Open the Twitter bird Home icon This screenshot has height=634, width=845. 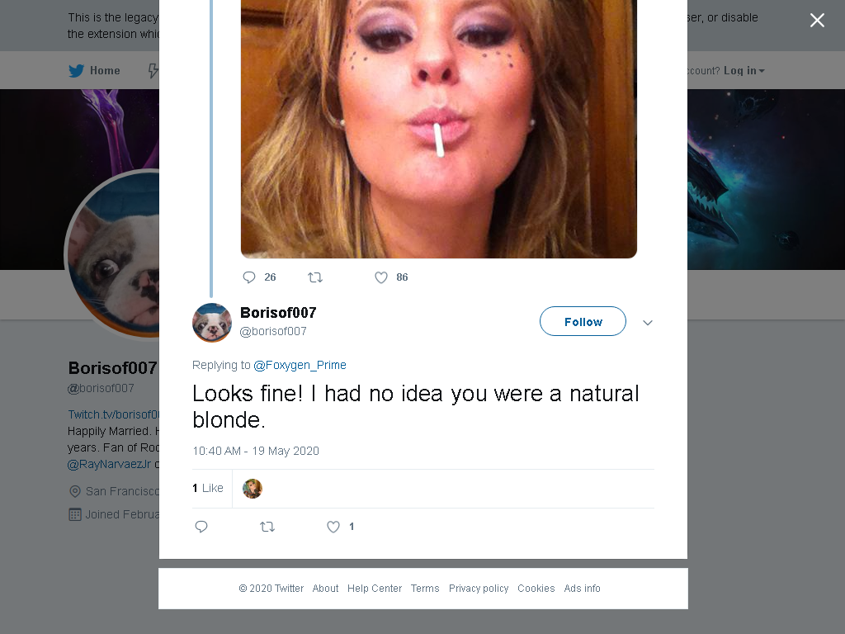point(77,71)
